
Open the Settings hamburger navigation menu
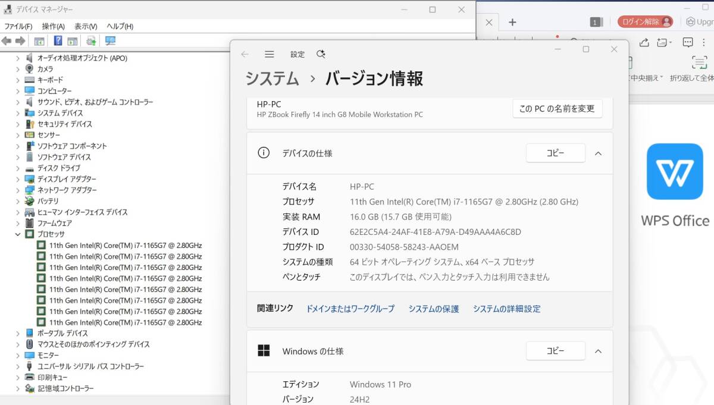click(270, 54)
